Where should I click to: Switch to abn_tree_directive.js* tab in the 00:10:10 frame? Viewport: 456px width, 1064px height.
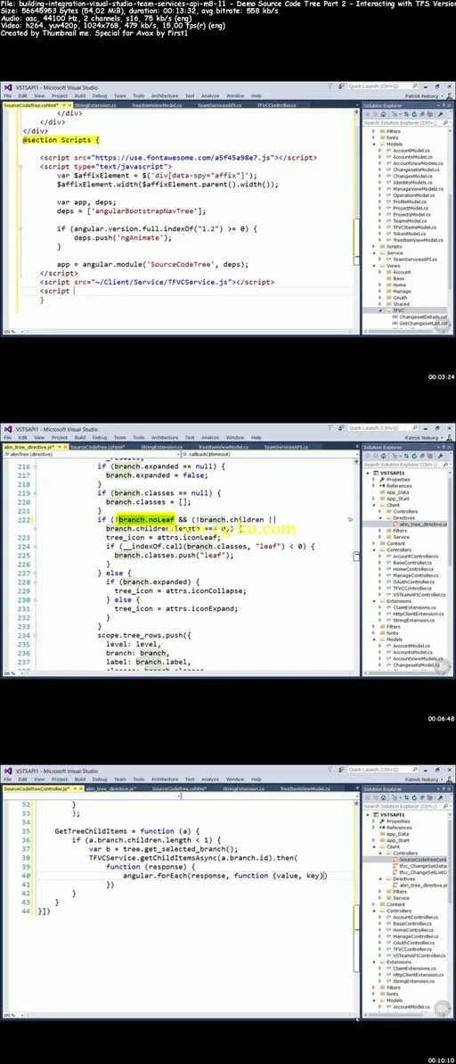110,789
